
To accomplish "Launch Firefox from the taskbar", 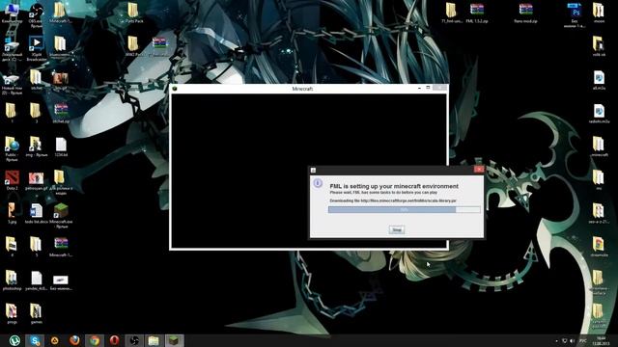I will (x=74, y=340).
